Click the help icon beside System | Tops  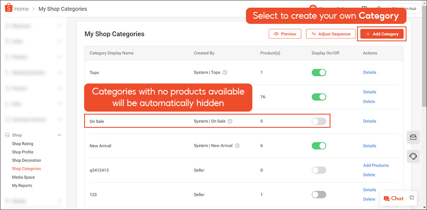225,72
